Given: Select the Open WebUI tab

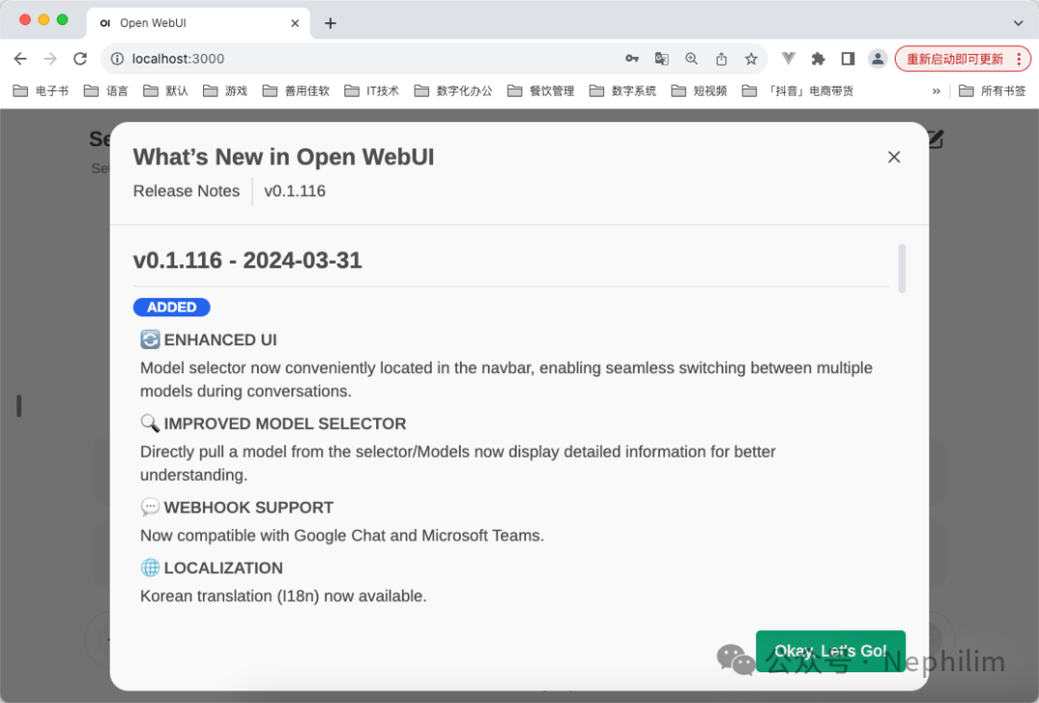Looking at the screenshot, I should pyautogui.click(x=199, y=23).
